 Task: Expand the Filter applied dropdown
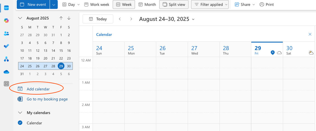click(210, 4)
